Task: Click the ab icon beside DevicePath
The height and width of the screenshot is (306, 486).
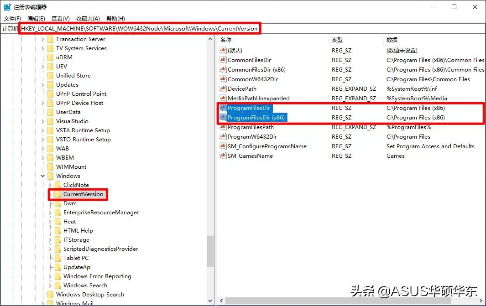Action: point(223,88)
